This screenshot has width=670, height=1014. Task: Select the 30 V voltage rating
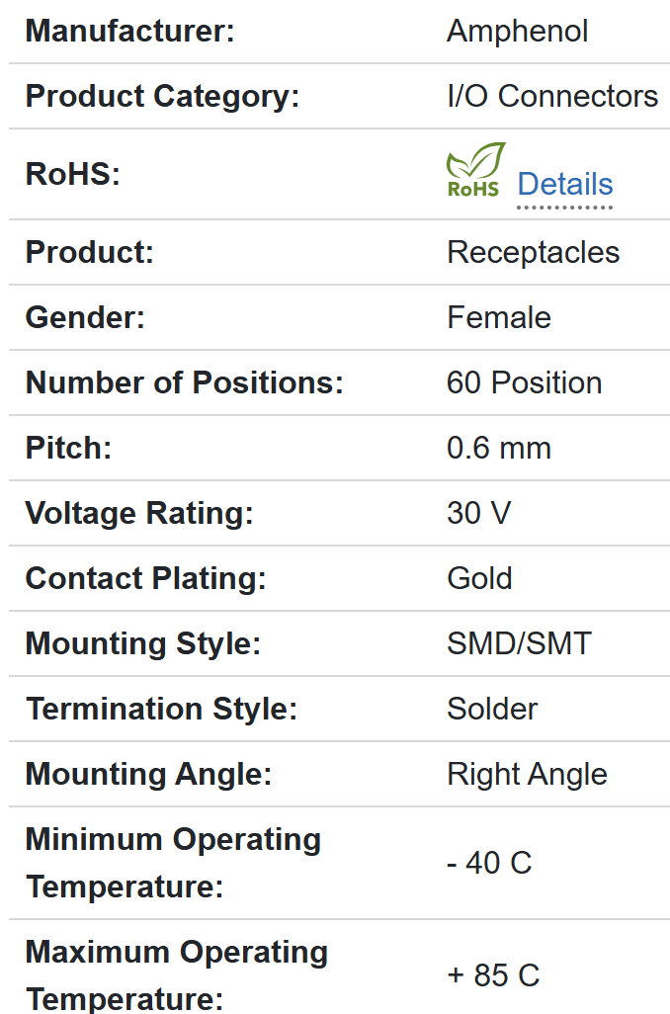(x=478, y=513)
